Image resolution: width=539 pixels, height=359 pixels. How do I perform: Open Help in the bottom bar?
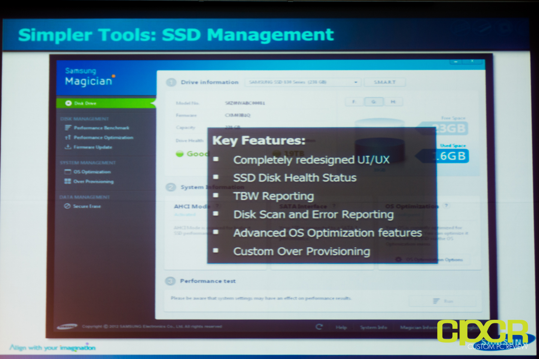tap(341, 327)
